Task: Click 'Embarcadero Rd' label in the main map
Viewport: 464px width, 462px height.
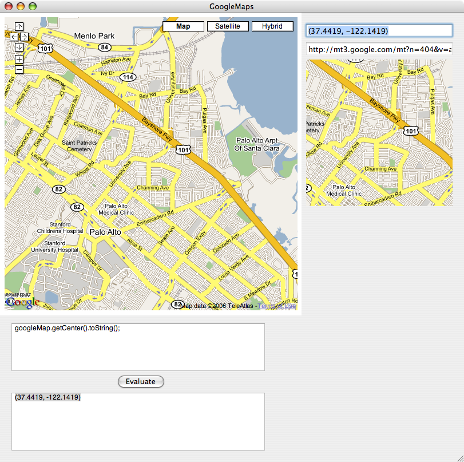Action: pos(155,219)
